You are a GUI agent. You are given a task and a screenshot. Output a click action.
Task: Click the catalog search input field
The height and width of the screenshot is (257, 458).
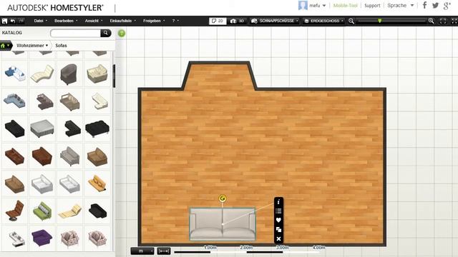click(75, 33)
